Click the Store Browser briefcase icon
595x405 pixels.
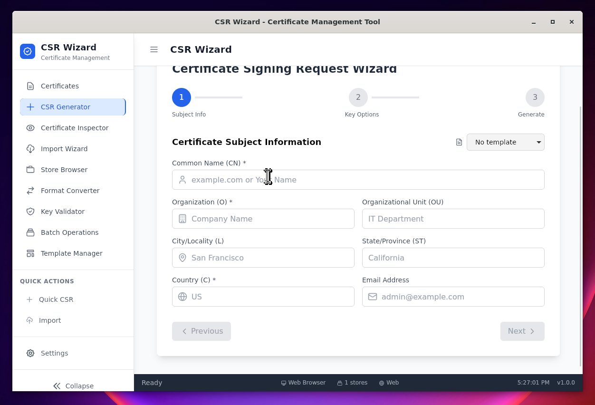[30, 170]
